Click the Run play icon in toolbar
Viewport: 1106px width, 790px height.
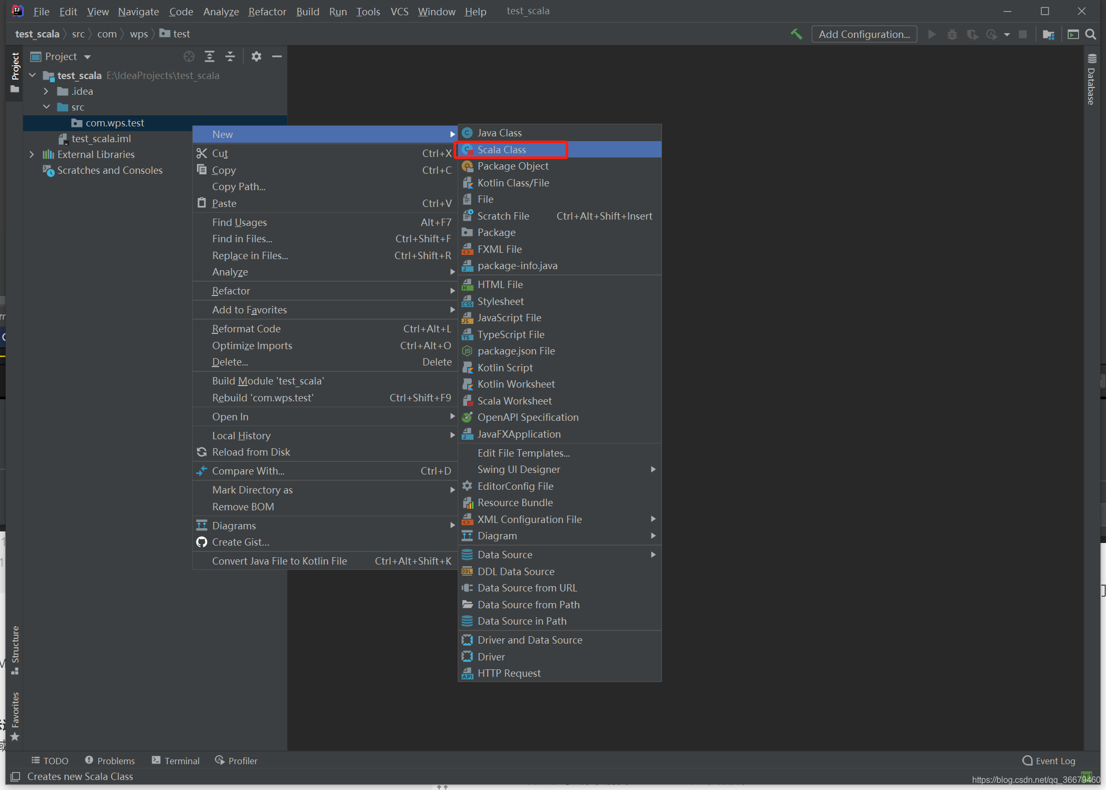(932, 34)
